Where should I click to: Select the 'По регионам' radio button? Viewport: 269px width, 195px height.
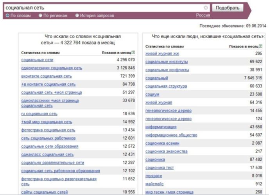click(x=40, y=16)
